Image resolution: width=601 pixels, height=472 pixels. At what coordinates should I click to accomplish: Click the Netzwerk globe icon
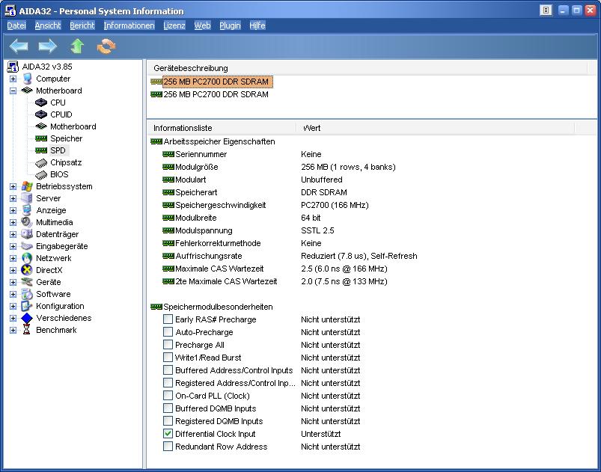point(27,258)
